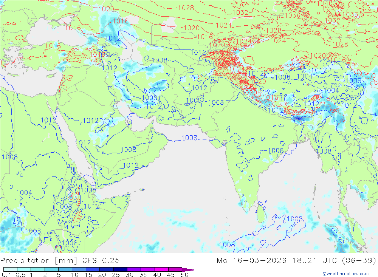This screenshot has height=277, width=378.
Task: Click the 5–10 mm legend swatch
Action: click(x=65, y=269)
